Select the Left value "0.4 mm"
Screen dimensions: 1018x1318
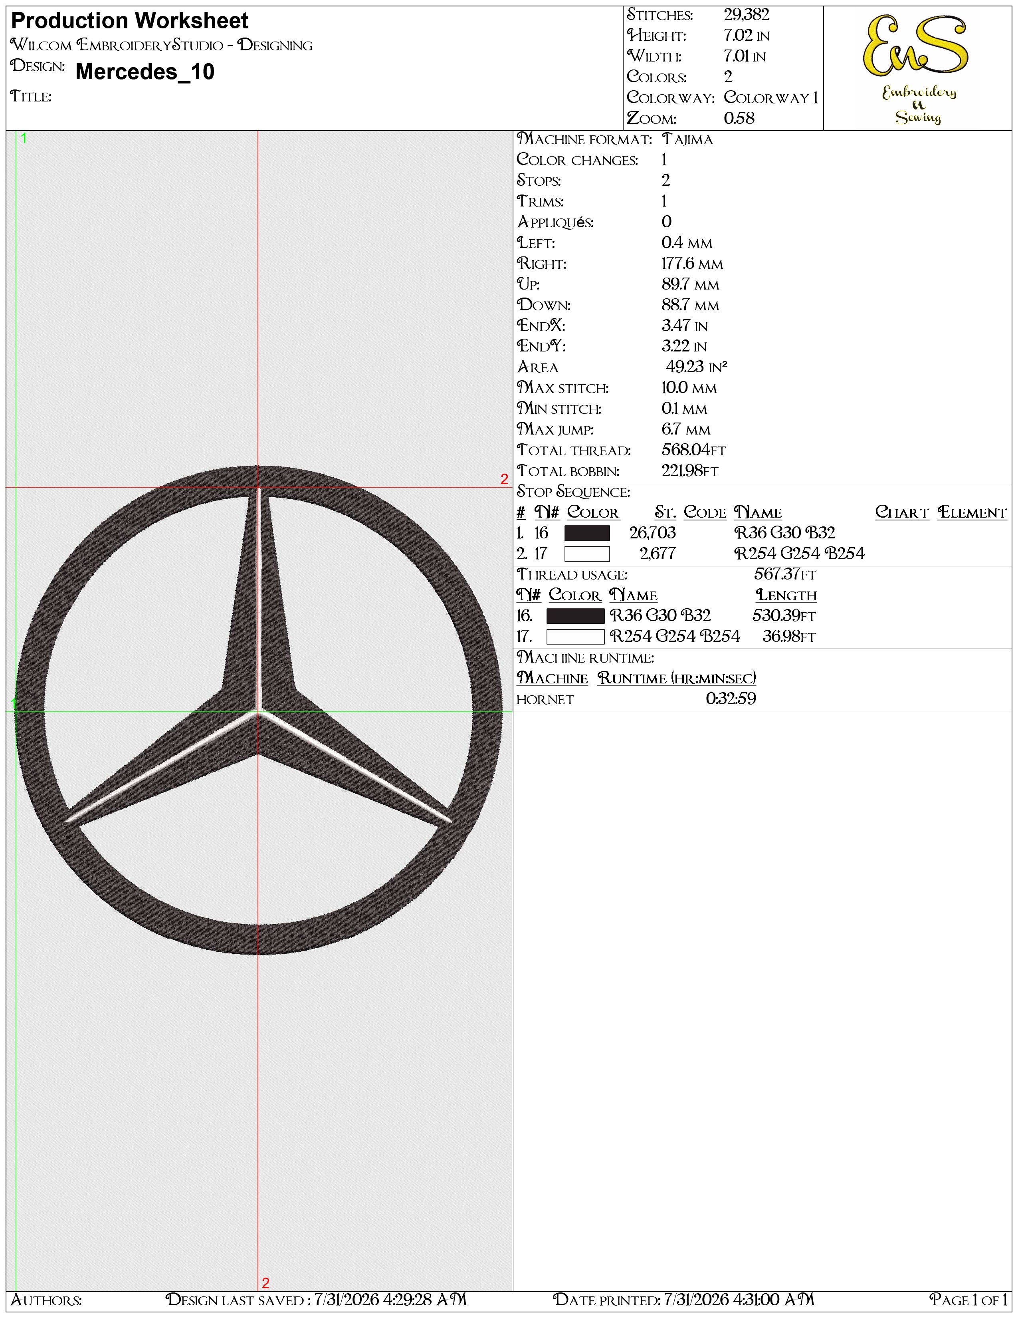[x=687, y=242]
